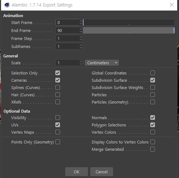
Task: Enable the XRefs checkbox
Action: tap(57, 102)
